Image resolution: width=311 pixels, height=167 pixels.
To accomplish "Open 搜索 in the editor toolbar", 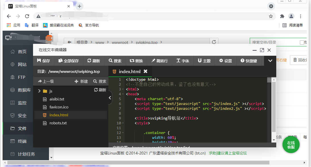I will click(115, 61).
